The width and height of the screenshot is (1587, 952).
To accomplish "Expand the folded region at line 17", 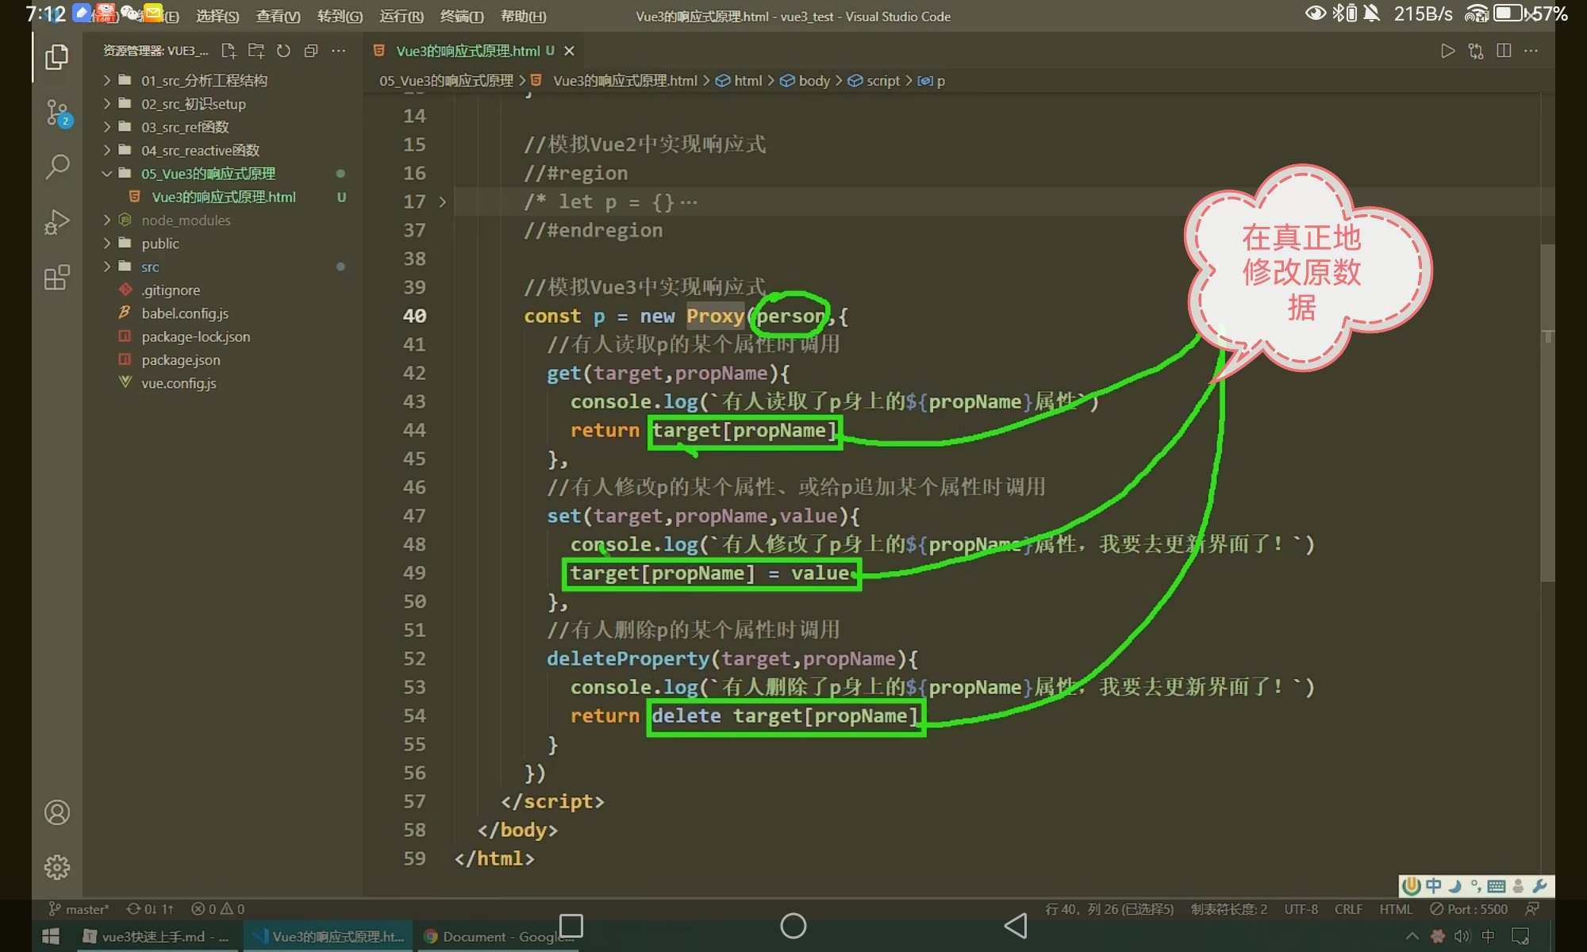I will [x=442, y=202].
